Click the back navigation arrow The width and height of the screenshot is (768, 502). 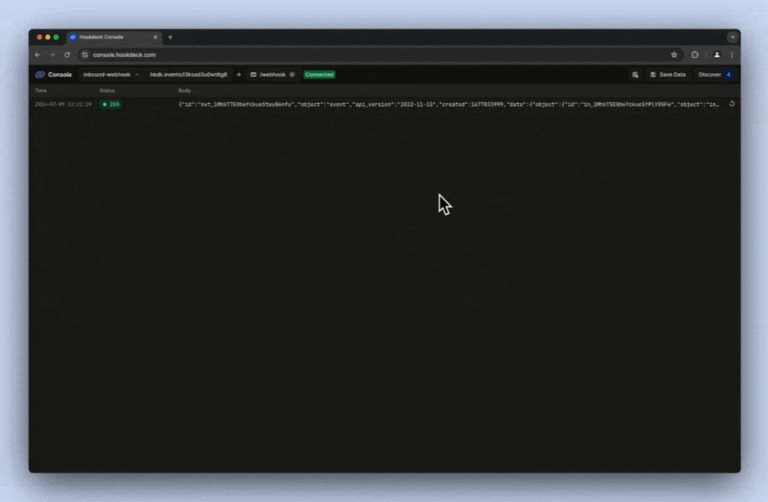[x=38, y=54]
